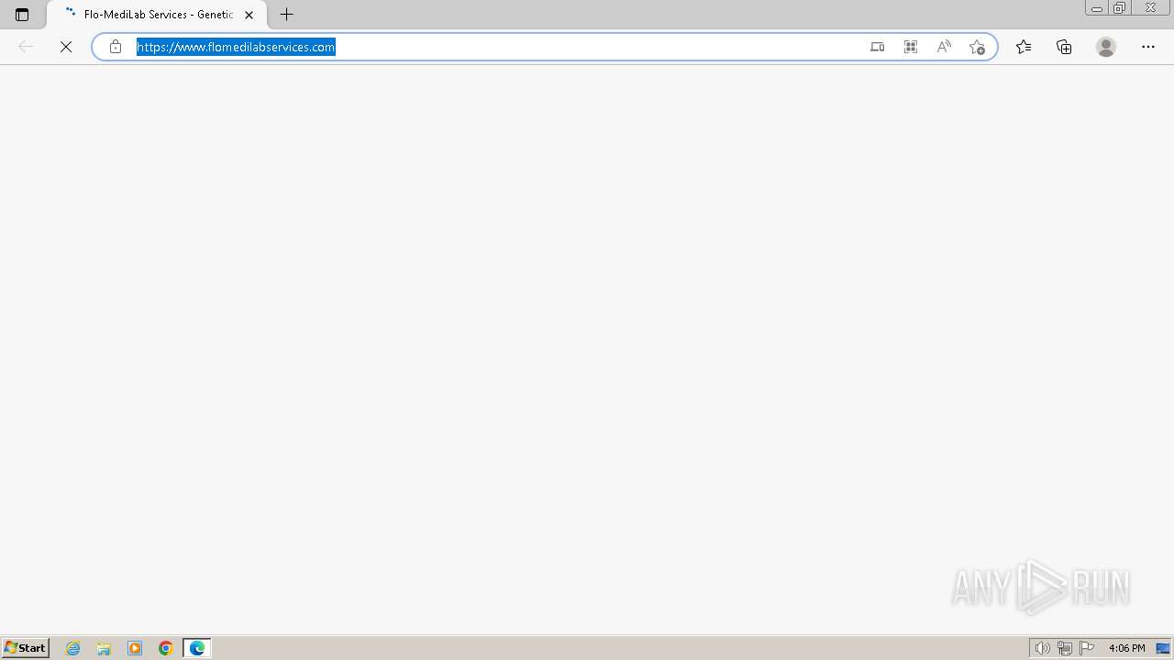The width and height of the screenshot is (1174, 660).
Task: Open a new tab with plus button
Action: [287, 15]
